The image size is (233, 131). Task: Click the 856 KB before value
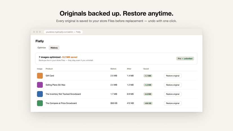tap(114, 103)
